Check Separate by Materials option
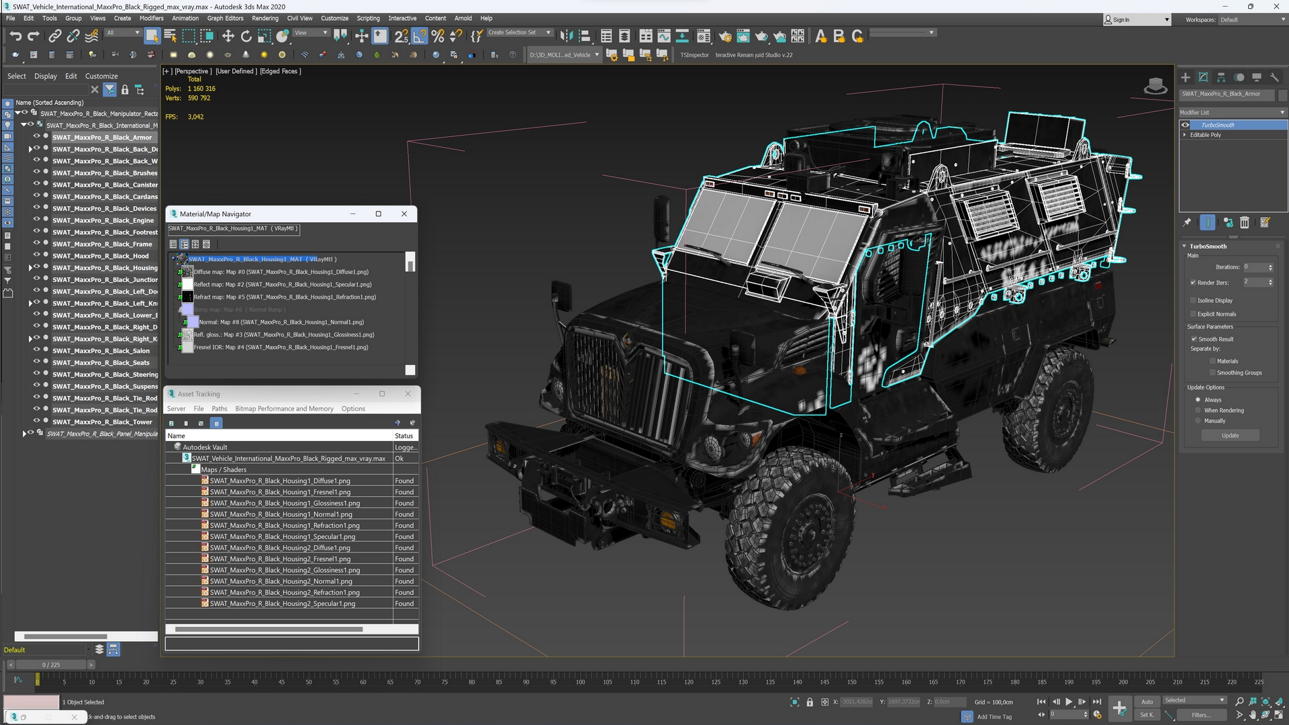The width and height of the screenshot is (1289, 725). point(1212,361)
